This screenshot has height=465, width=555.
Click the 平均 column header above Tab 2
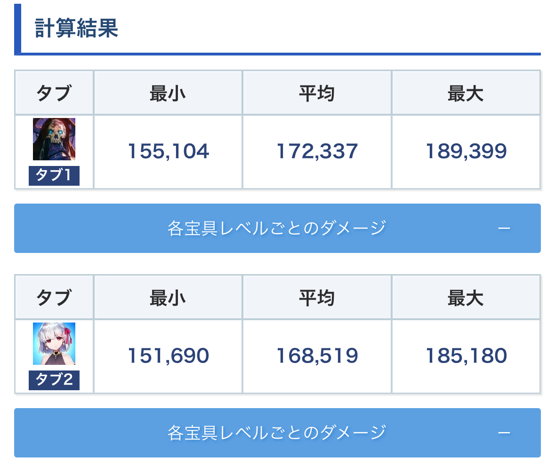pyautogui.click(x=317, y=298)
